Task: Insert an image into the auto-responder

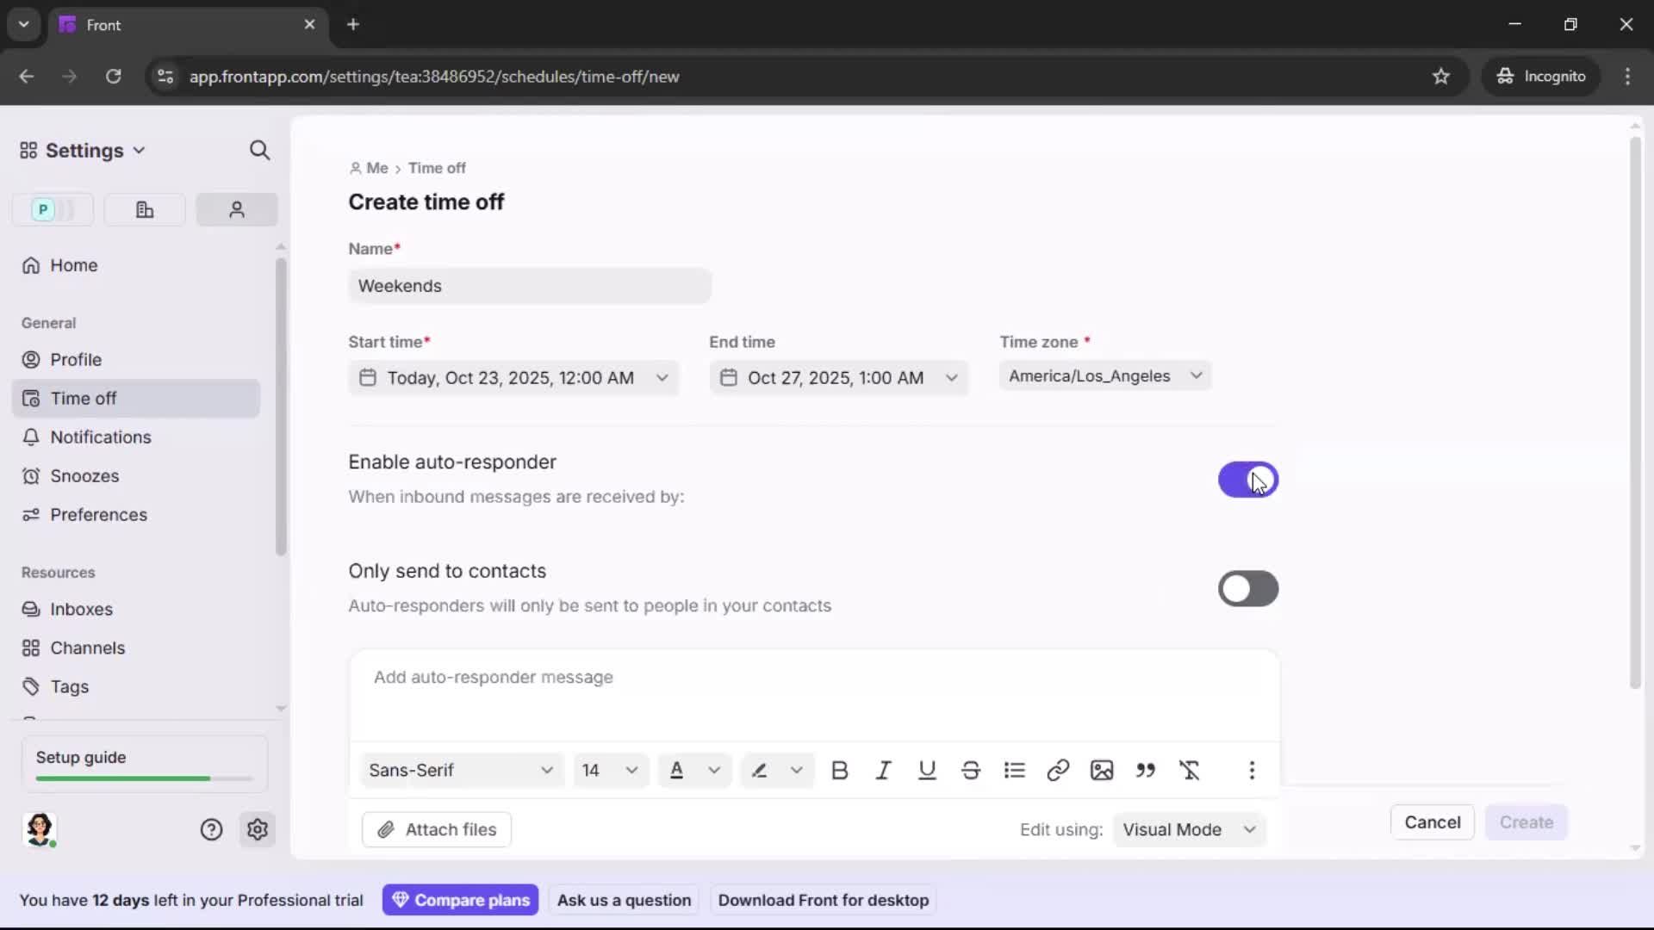Action: [1103, 771]
